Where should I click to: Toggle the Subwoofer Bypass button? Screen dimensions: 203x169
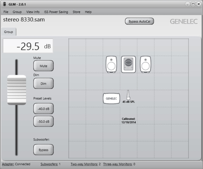pyautogui.click(x=43, y=150)
